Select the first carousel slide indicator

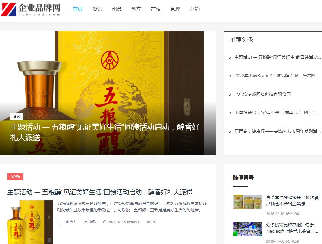coord(95,149)
